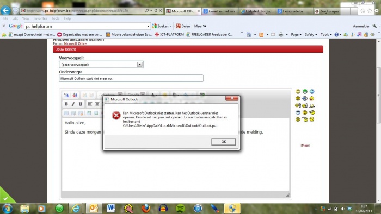The image size is (381, 214).
Task: Open Firefox from the taskbar
Action: (x=146, y=209)
